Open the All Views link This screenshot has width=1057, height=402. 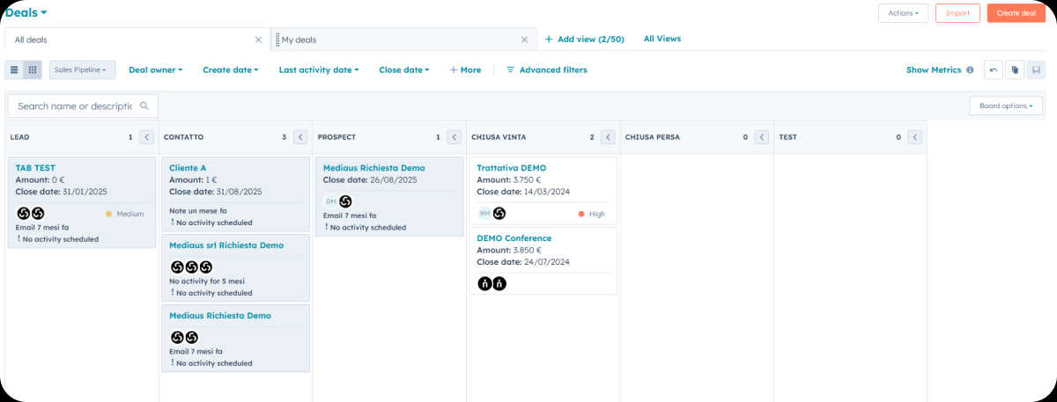pyautogui.click(x=662, y=39)
